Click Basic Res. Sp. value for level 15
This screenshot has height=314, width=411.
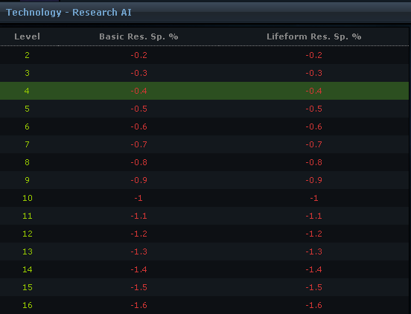coord(138,287)
